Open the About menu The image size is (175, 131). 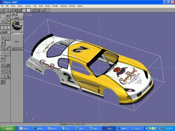[x=80, y=6]
